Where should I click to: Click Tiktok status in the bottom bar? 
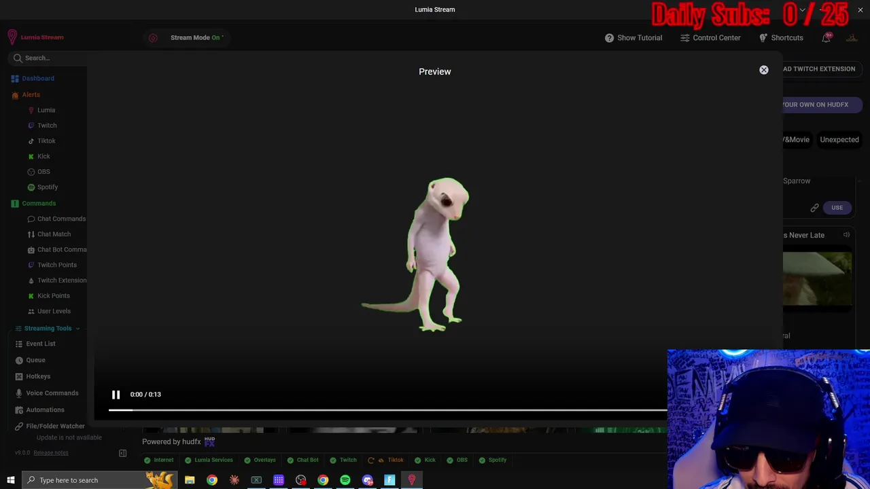[x=385, y=460]
